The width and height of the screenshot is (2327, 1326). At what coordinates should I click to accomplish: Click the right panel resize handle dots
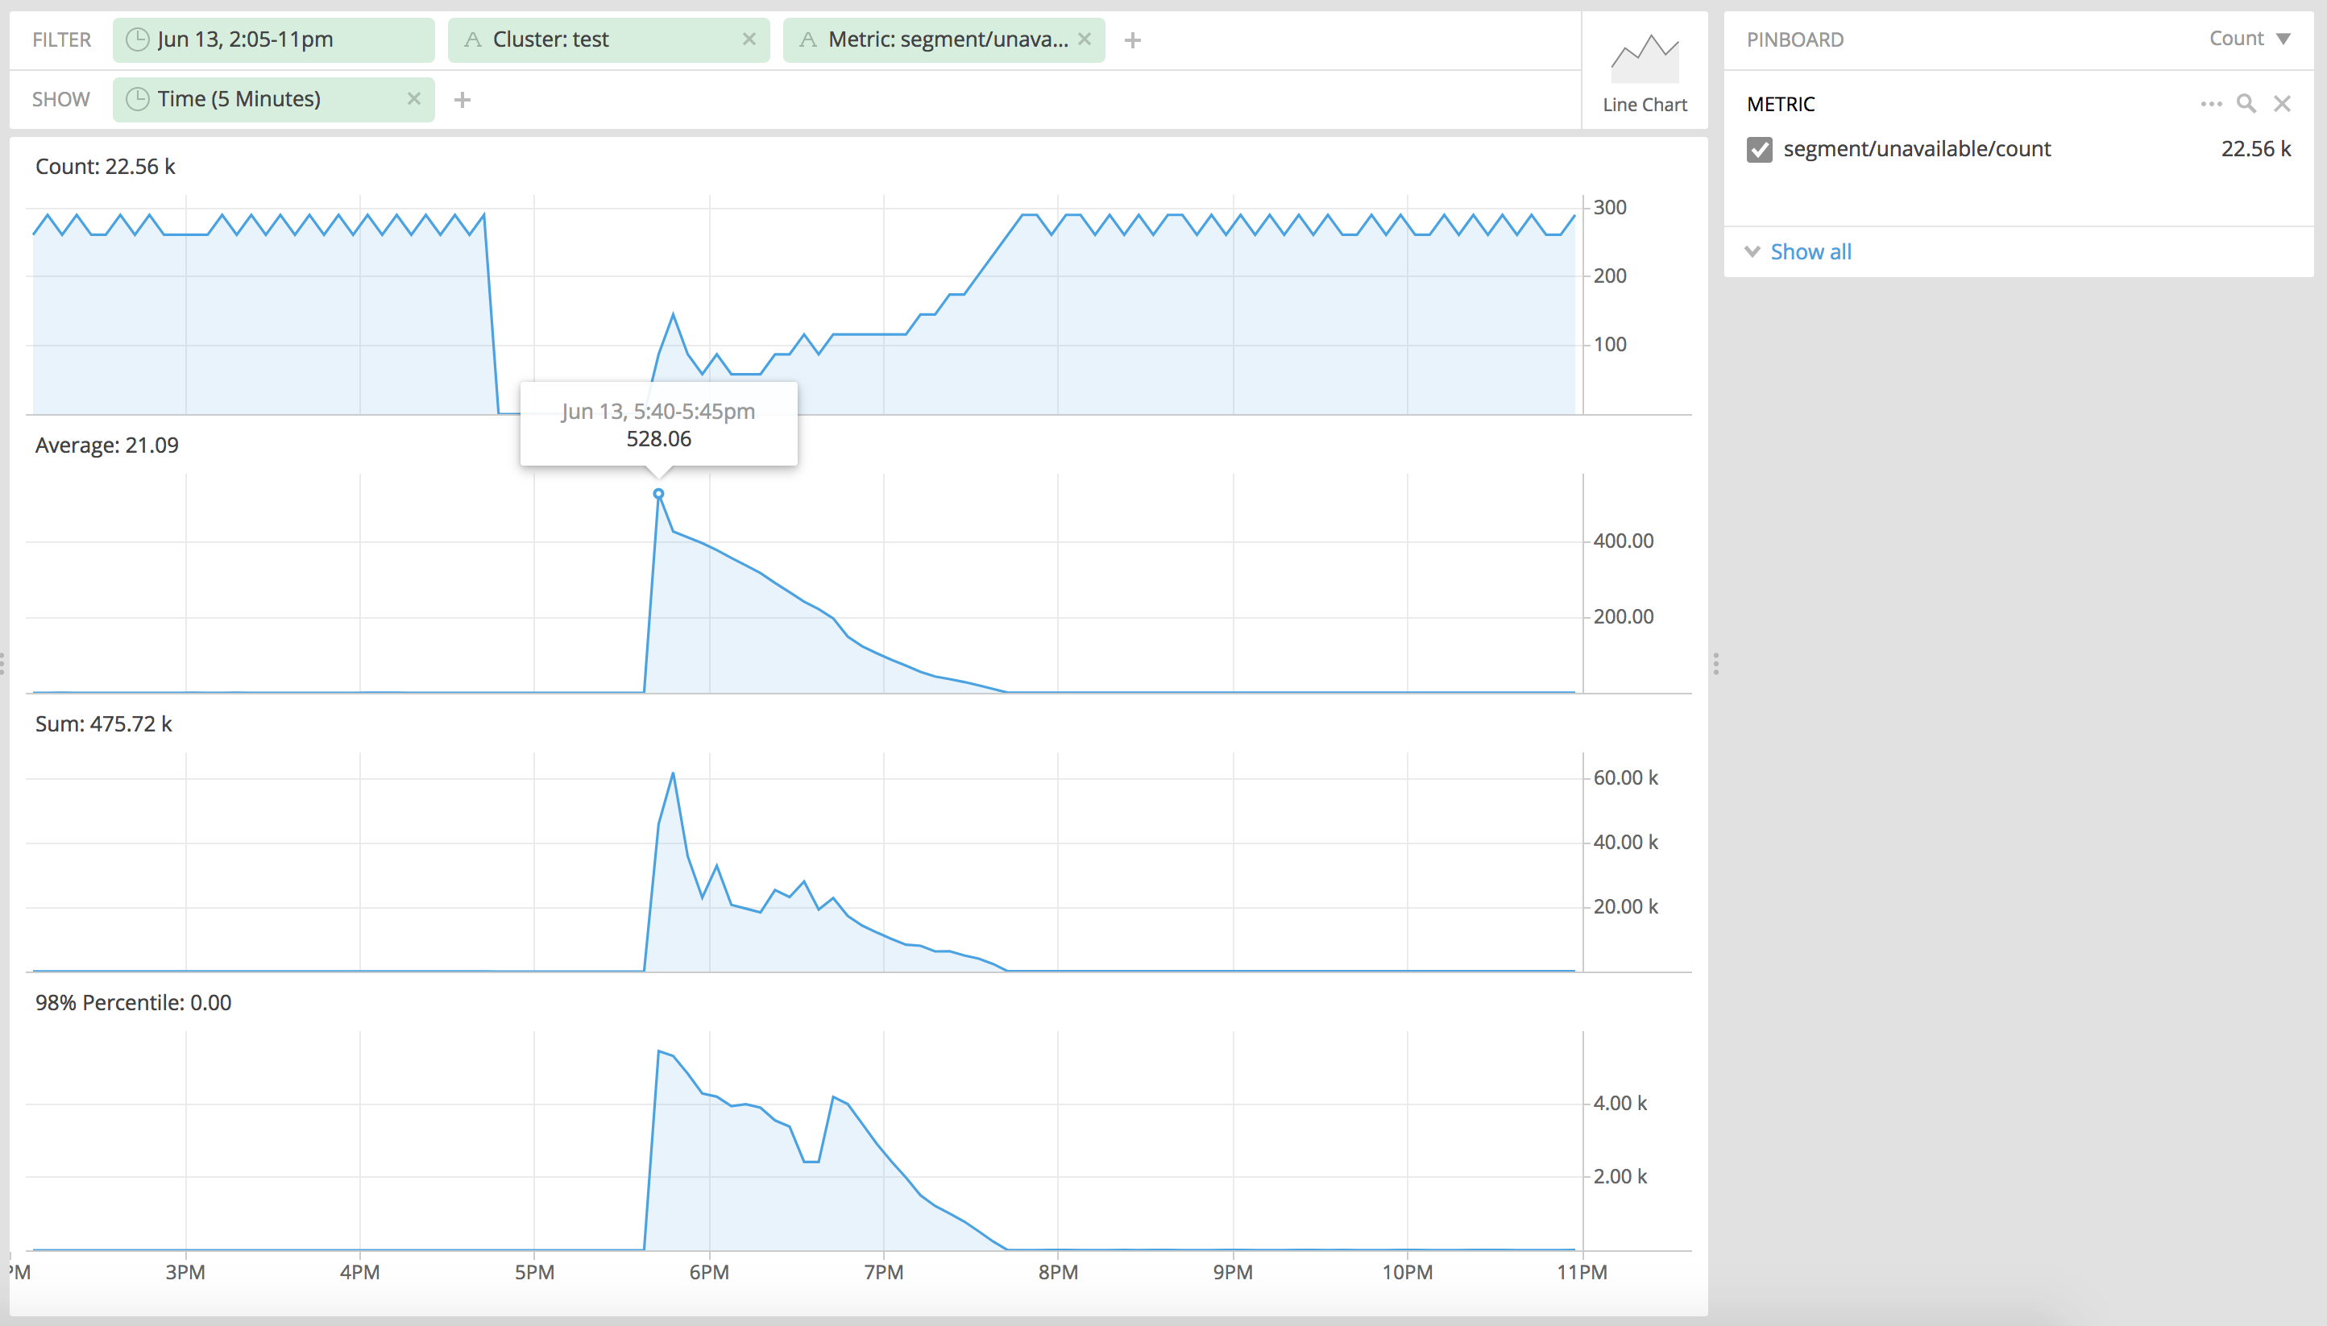tap(1716, 663)
